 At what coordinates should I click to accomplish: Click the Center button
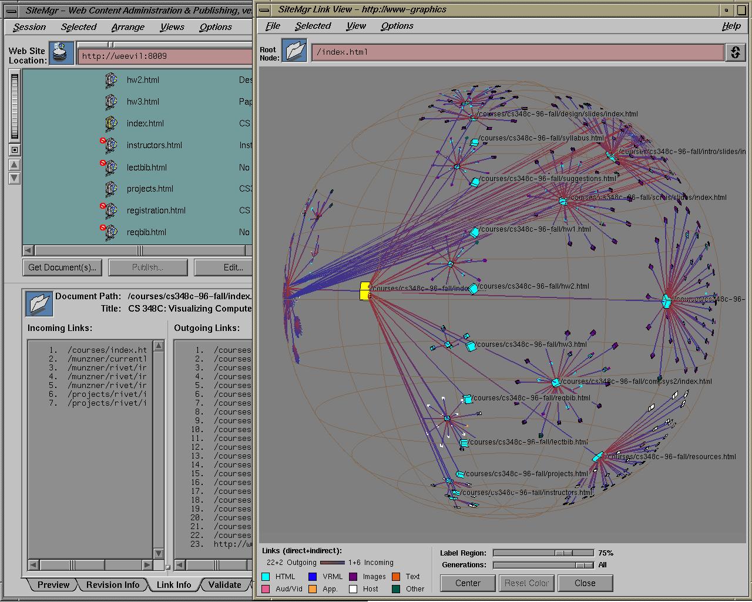468,583
